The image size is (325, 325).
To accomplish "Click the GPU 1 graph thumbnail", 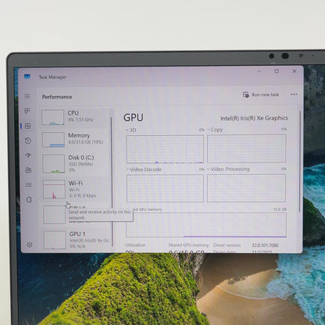I will [x=55, y=240].
